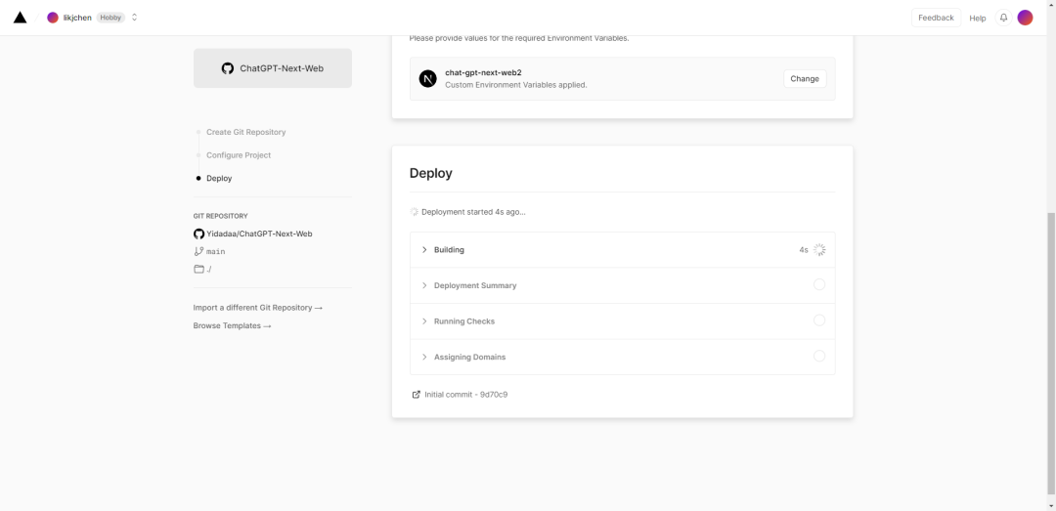
Task: Click the likjchen team avatar icon
Action: [53, 18]
